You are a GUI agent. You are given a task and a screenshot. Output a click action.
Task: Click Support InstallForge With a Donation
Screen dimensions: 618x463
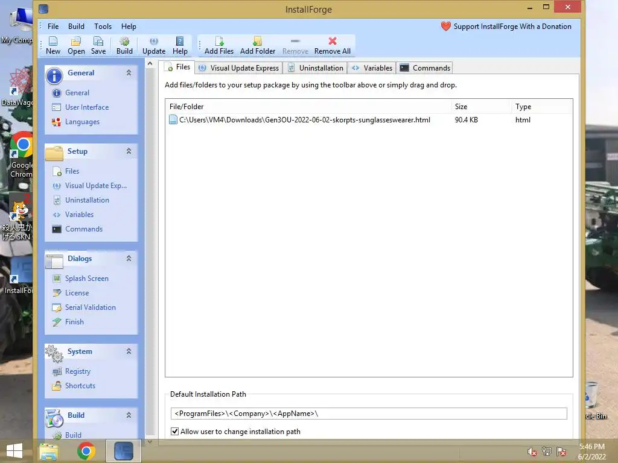[x=506, y=27]
